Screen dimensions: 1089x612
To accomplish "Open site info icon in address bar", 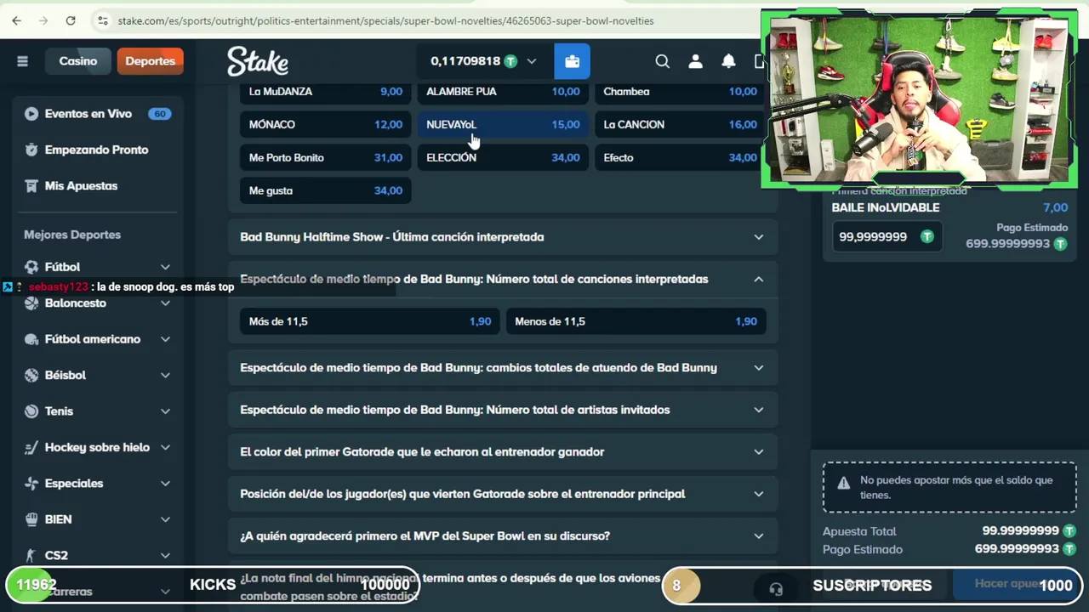I will [x=102, y=20].
